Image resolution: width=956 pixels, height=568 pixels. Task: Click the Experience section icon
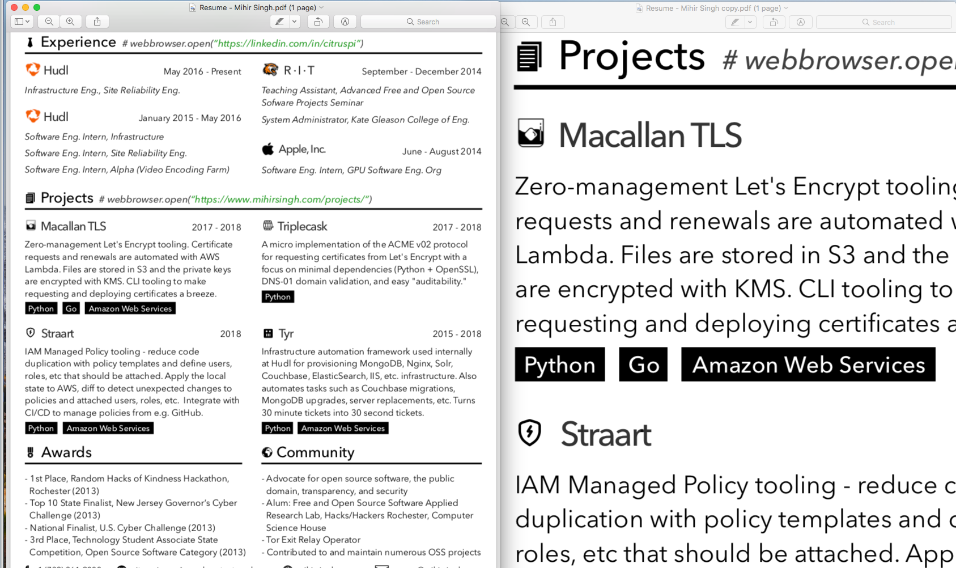click(x=30, y=42)
